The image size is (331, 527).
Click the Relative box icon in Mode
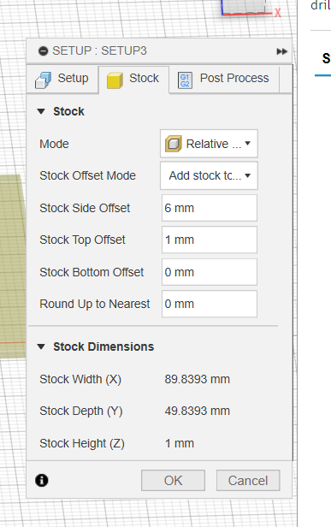click(174, 144)
